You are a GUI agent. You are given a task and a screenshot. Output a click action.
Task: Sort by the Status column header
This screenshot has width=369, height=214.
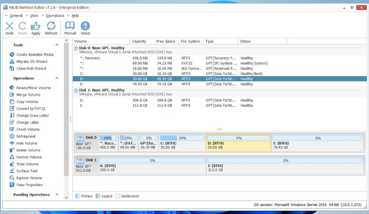tap(262, 41)
